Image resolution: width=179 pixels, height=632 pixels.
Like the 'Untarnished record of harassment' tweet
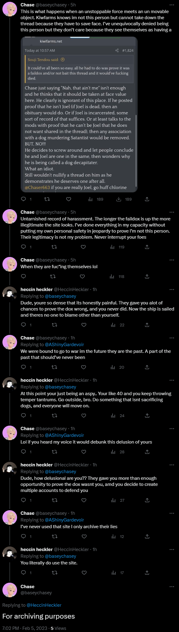(x=83, y=247)
